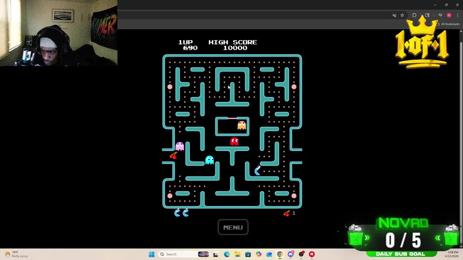Image resolution: width=463 pixels, height=260 pixels.
Task: Click the 1UP label
Action: (186, 42)
